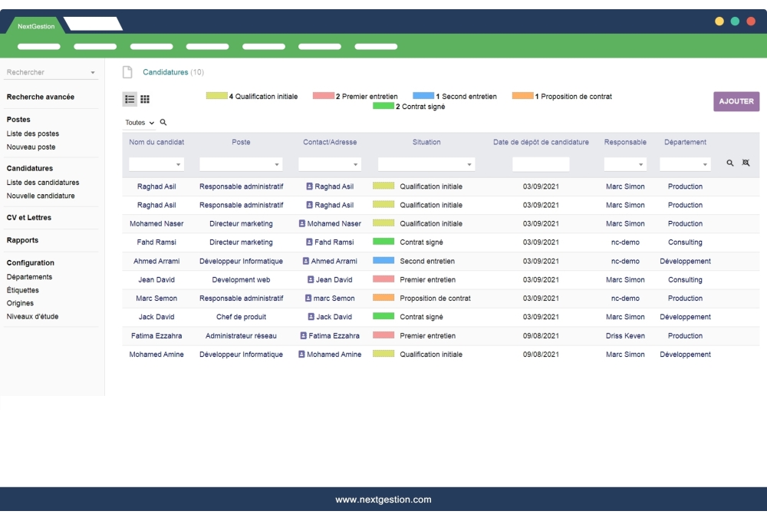This screenshot has height=521, width=767.
Task: Switch to grid view of candidatures
Action: pos(146,98)
